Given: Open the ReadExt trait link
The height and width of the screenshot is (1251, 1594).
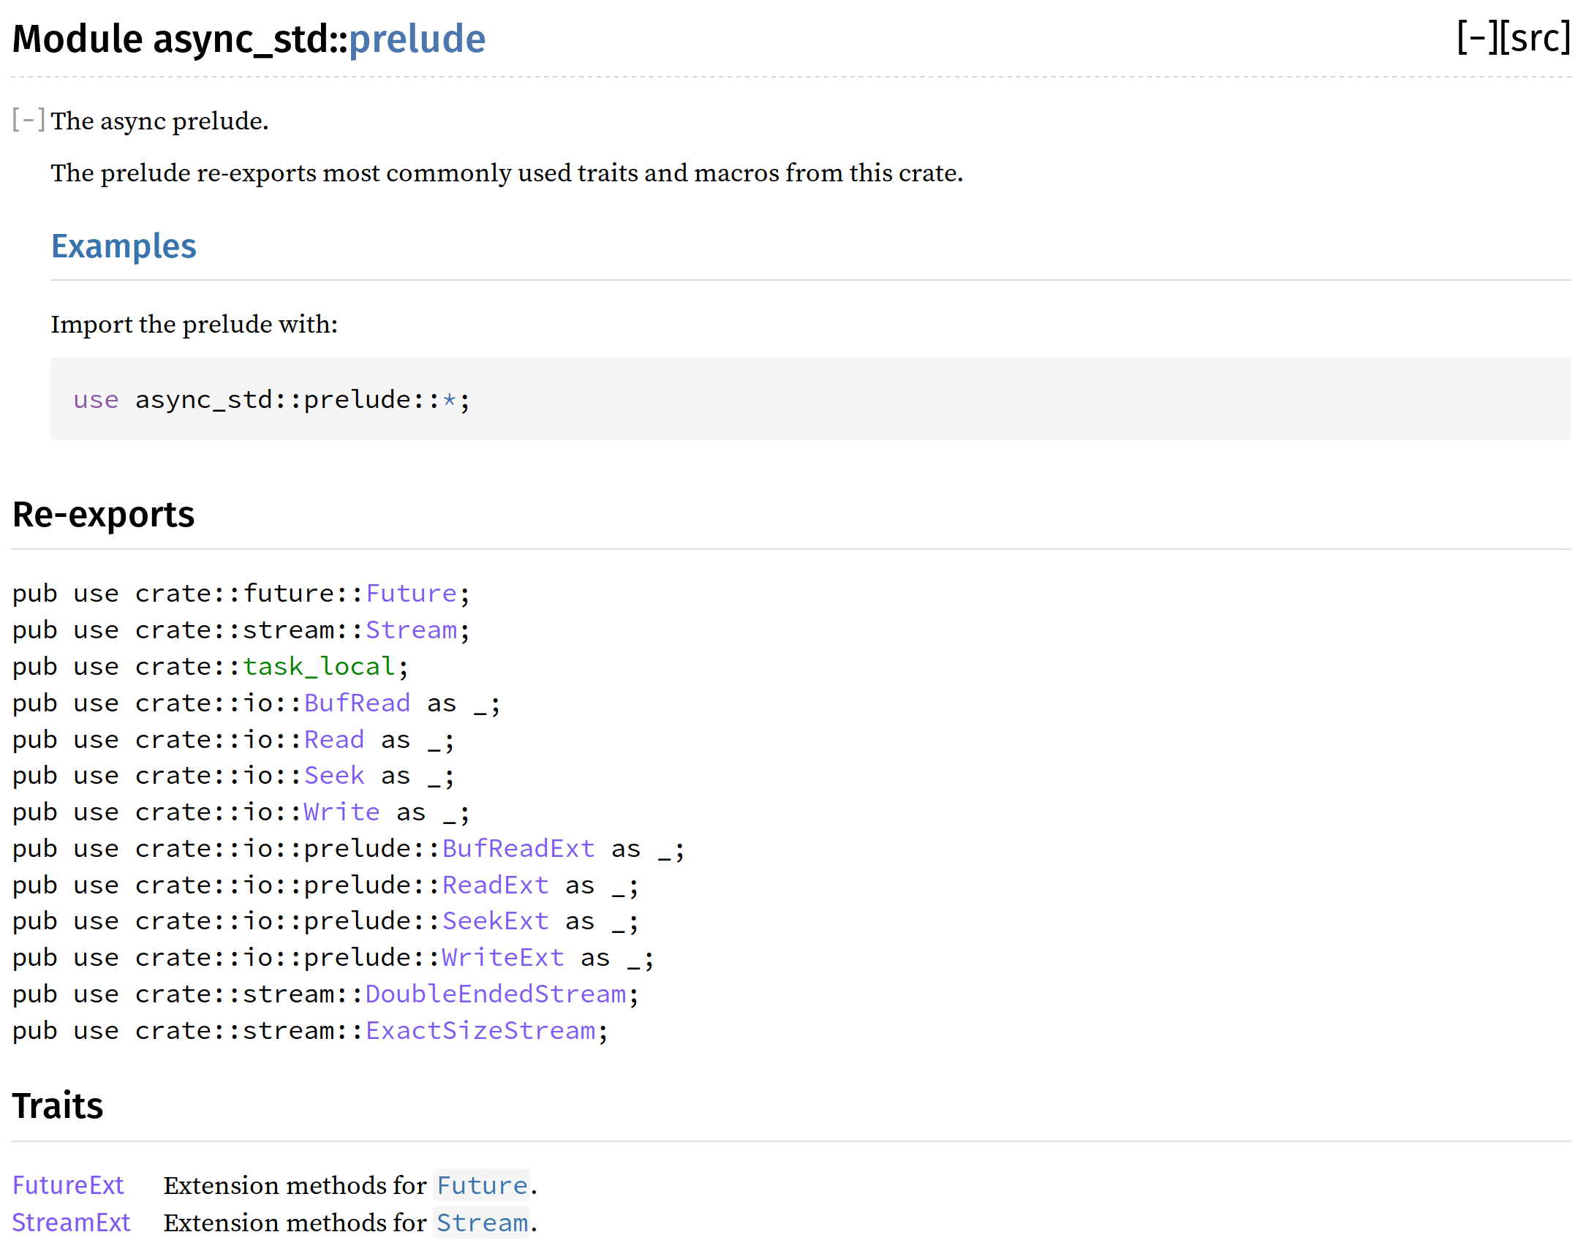Looking at the screenshot, I should click(x=495, y=885).
